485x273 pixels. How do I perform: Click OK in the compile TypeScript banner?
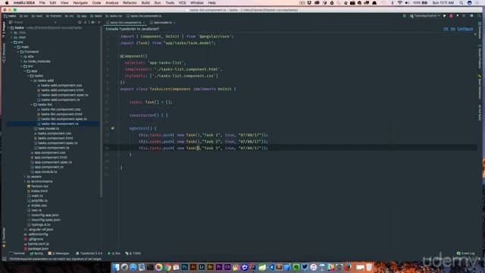pos(446,29)
